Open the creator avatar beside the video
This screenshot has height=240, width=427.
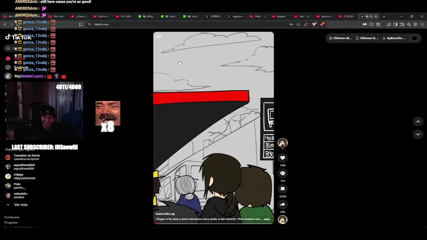coord(283,143)
